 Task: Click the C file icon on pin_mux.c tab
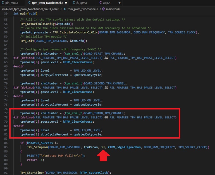tap(3, 3)
